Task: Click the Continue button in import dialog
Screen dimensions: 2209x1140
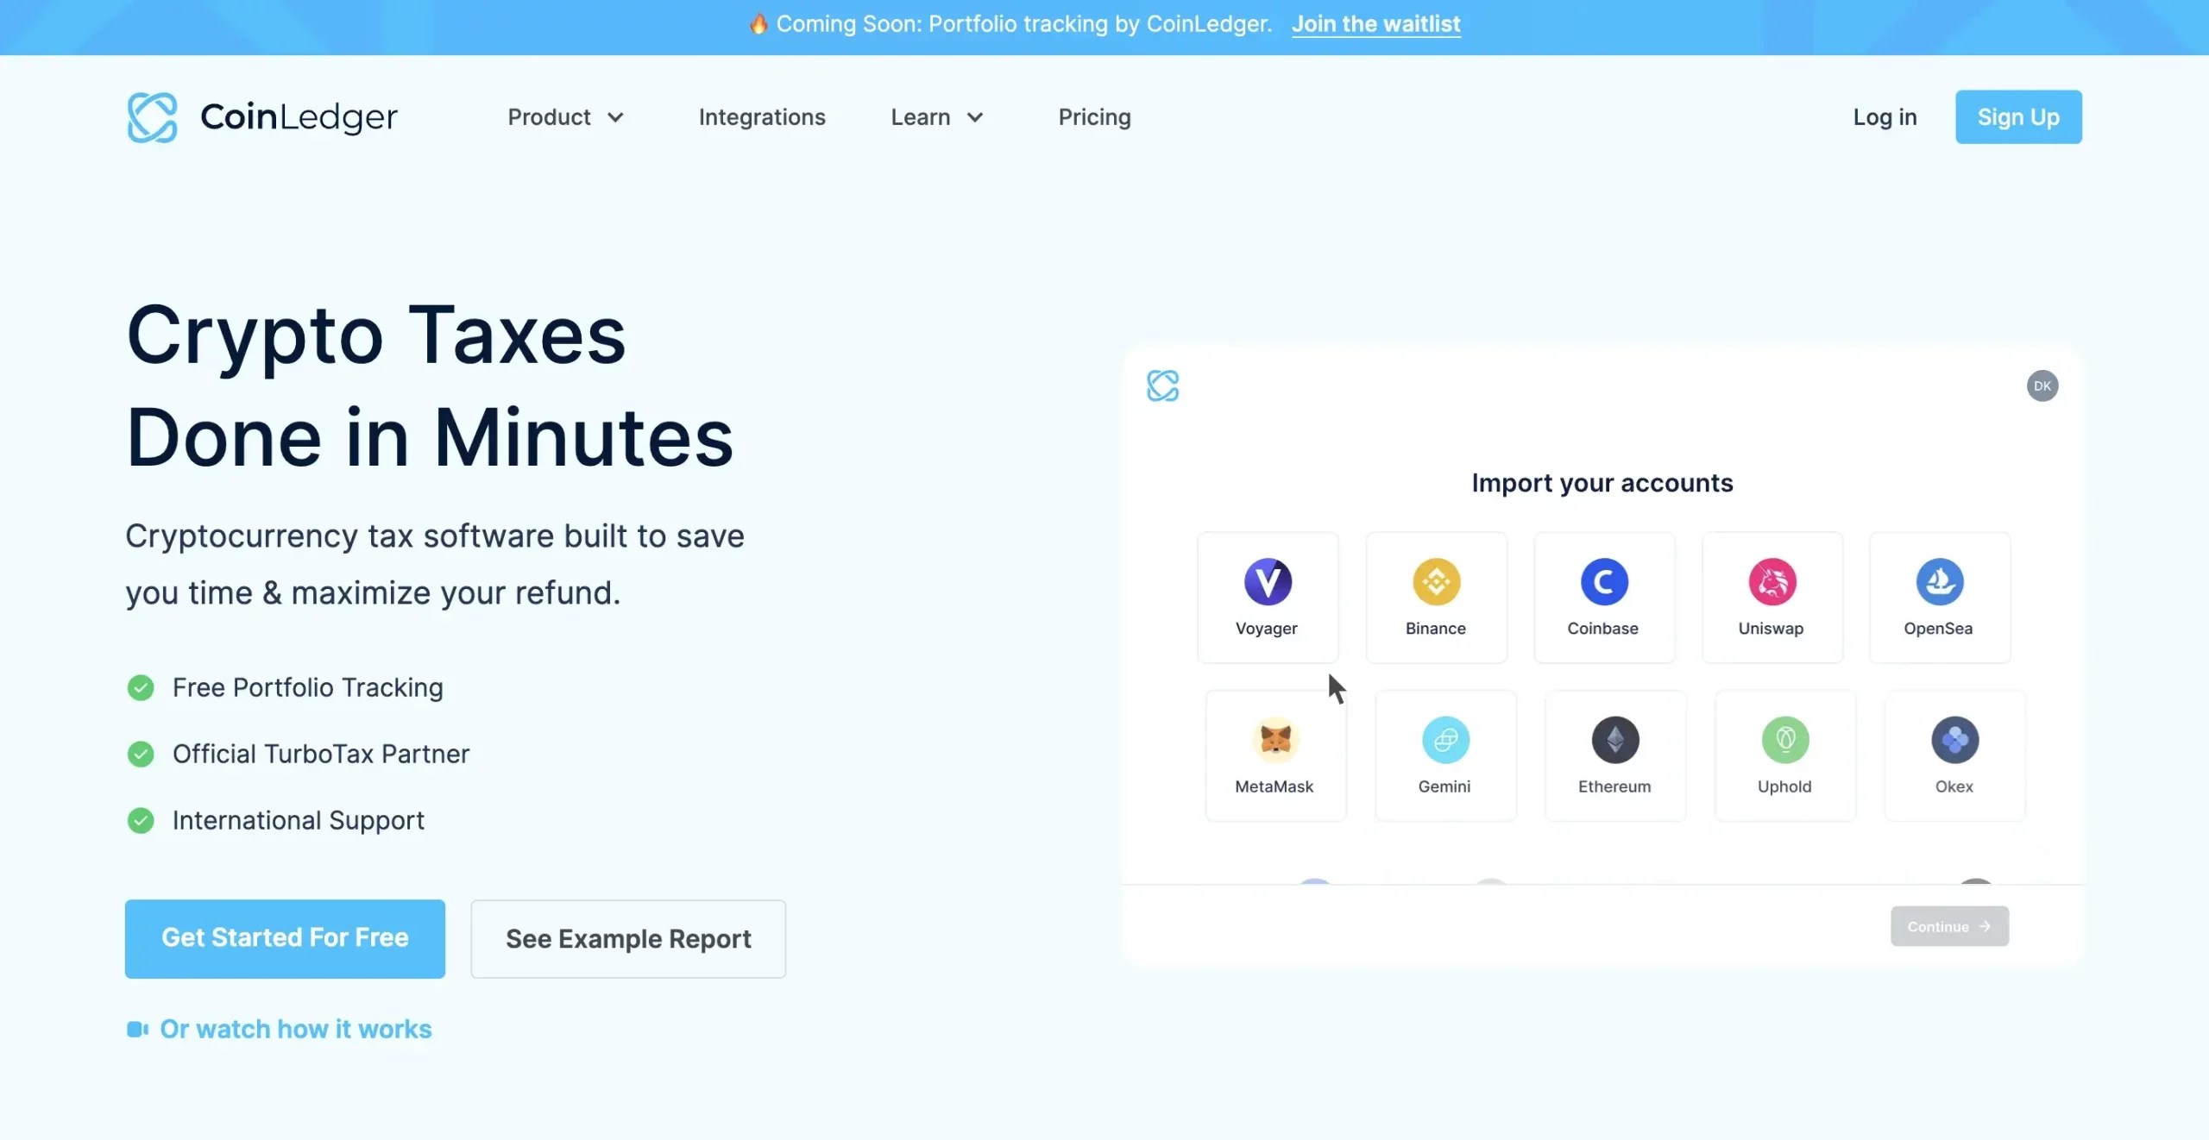Action: click(x=1949, y=926)
